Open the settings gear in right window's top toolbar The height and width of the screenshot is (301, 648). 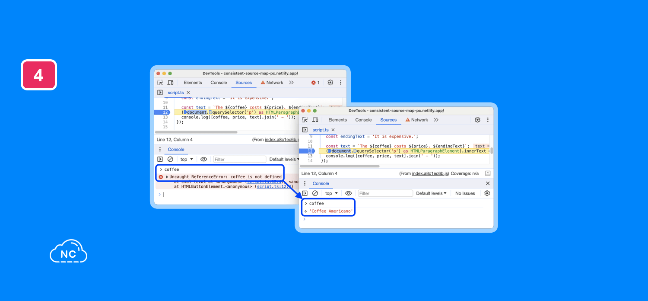click(477, 120)
